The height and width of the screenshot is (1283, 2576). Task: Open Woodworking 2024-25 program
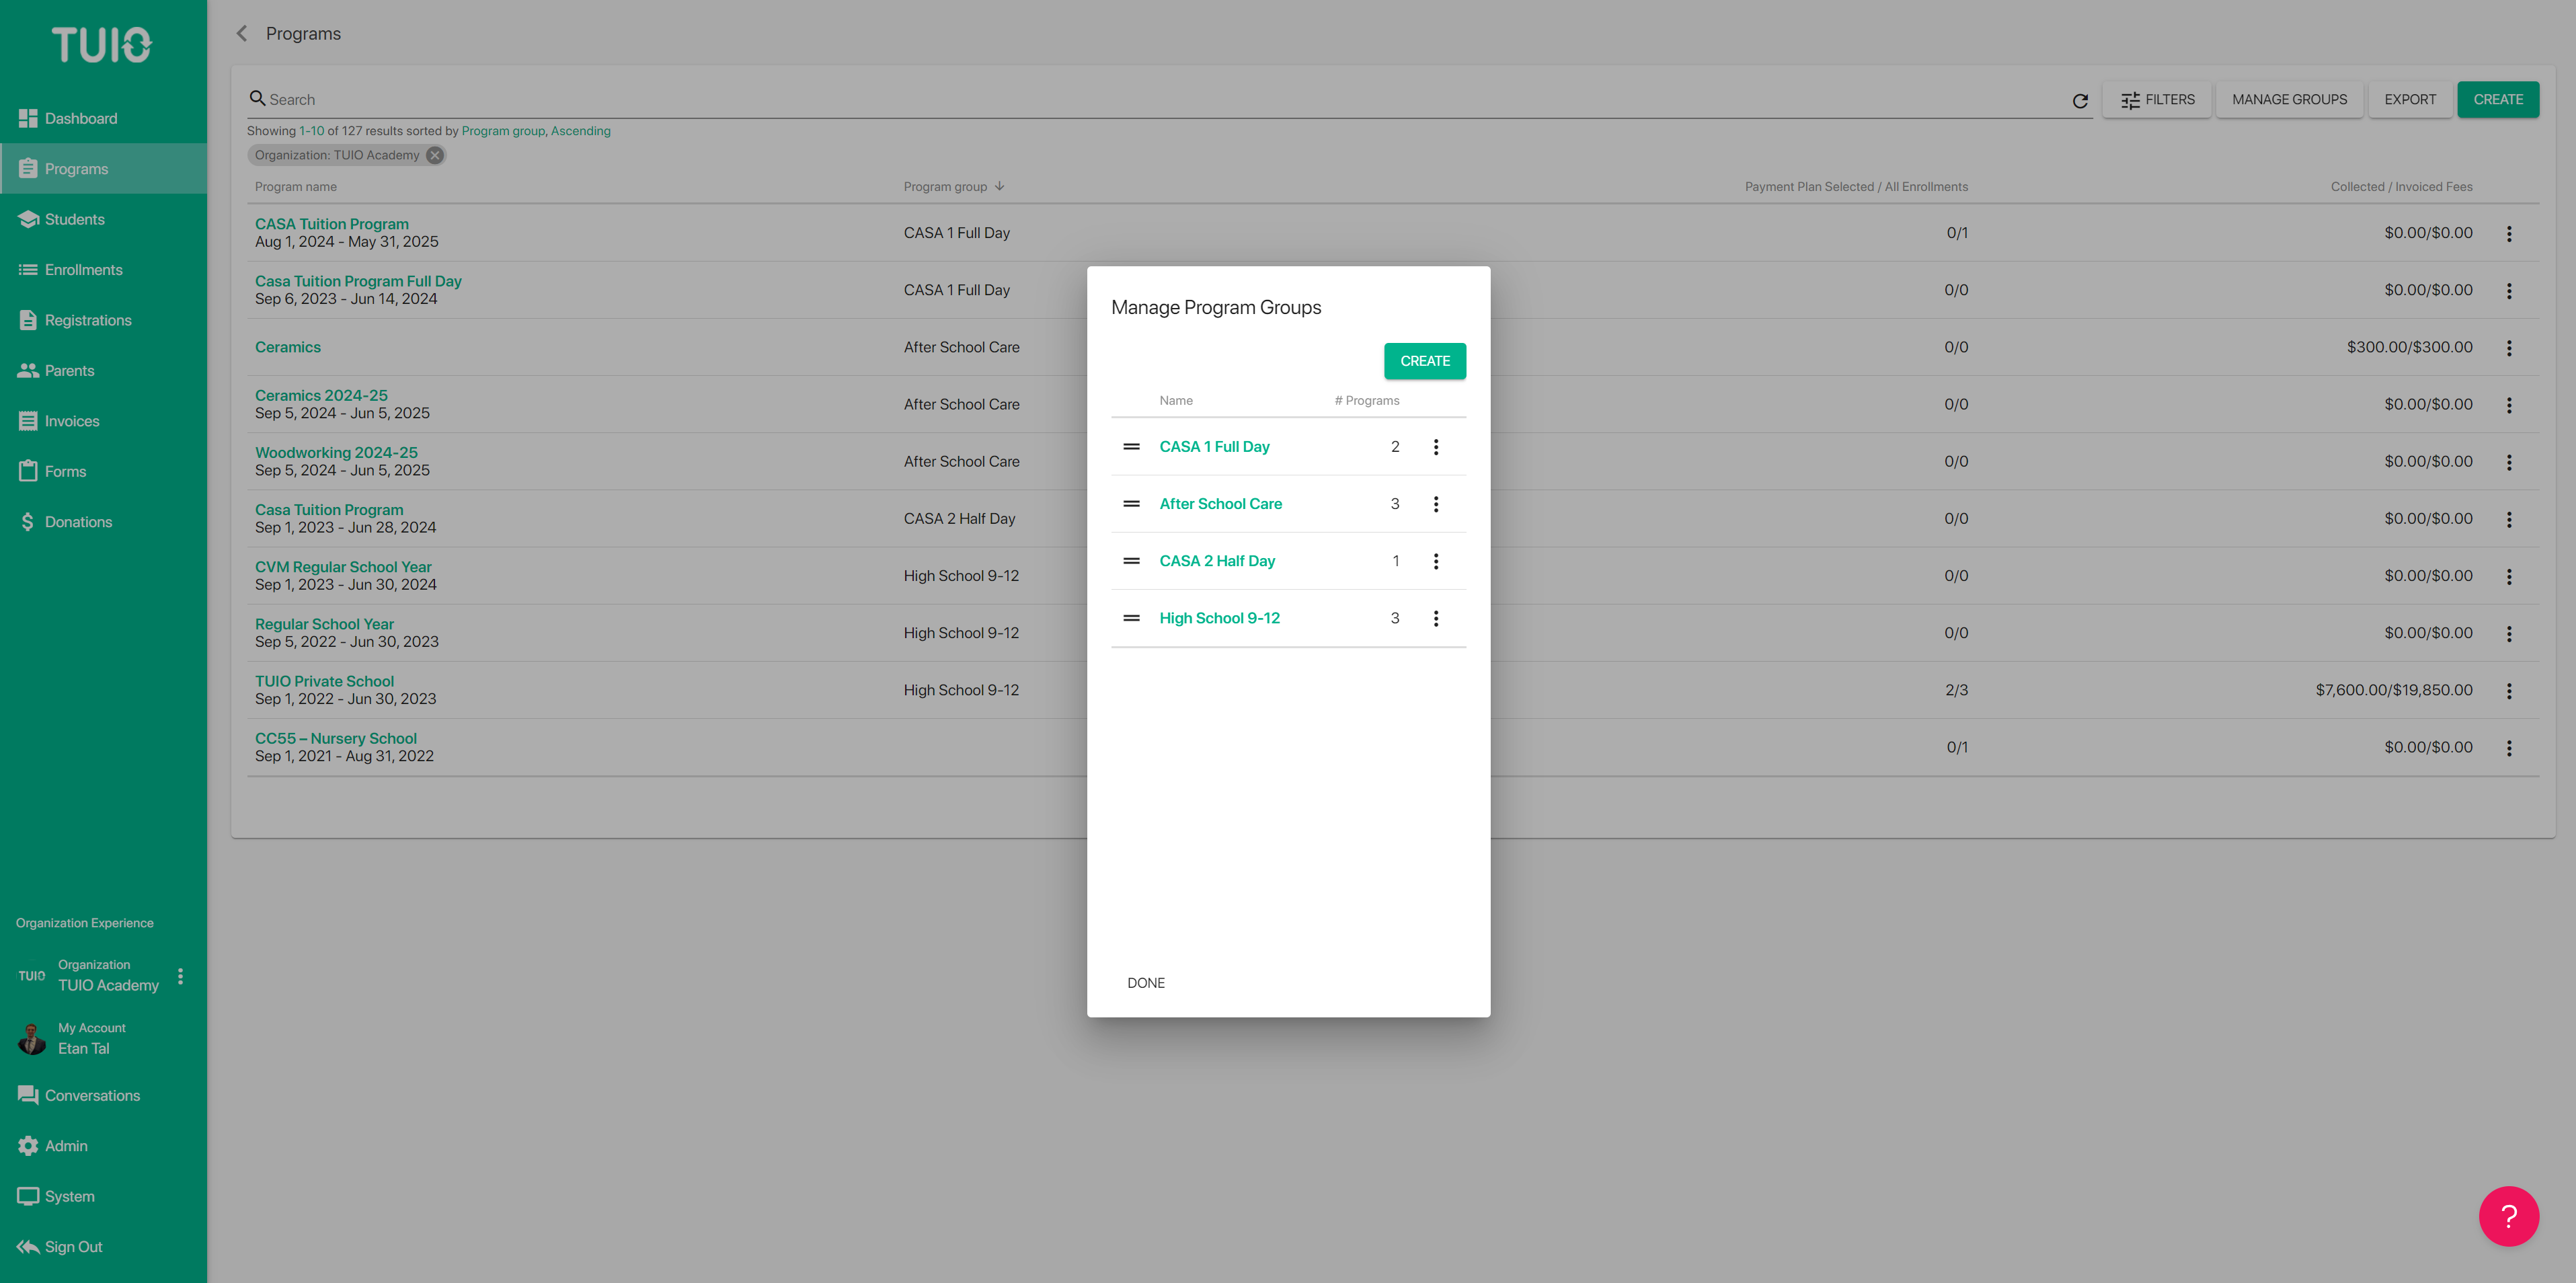click(336, 452)
